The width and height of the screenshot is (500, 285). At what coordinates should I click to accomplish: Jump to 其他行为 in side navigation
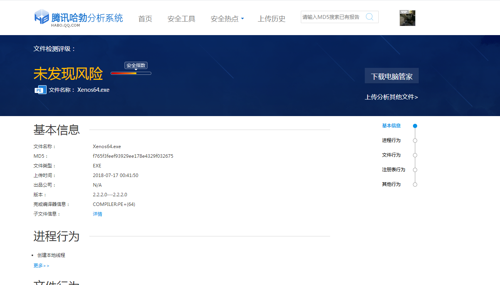pyautogui.click(x=391, y=184)
